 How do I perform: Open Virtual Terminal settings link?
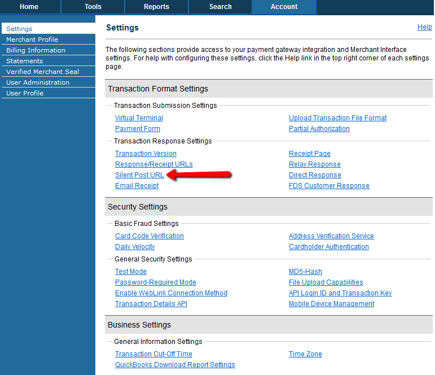point(139,118)
